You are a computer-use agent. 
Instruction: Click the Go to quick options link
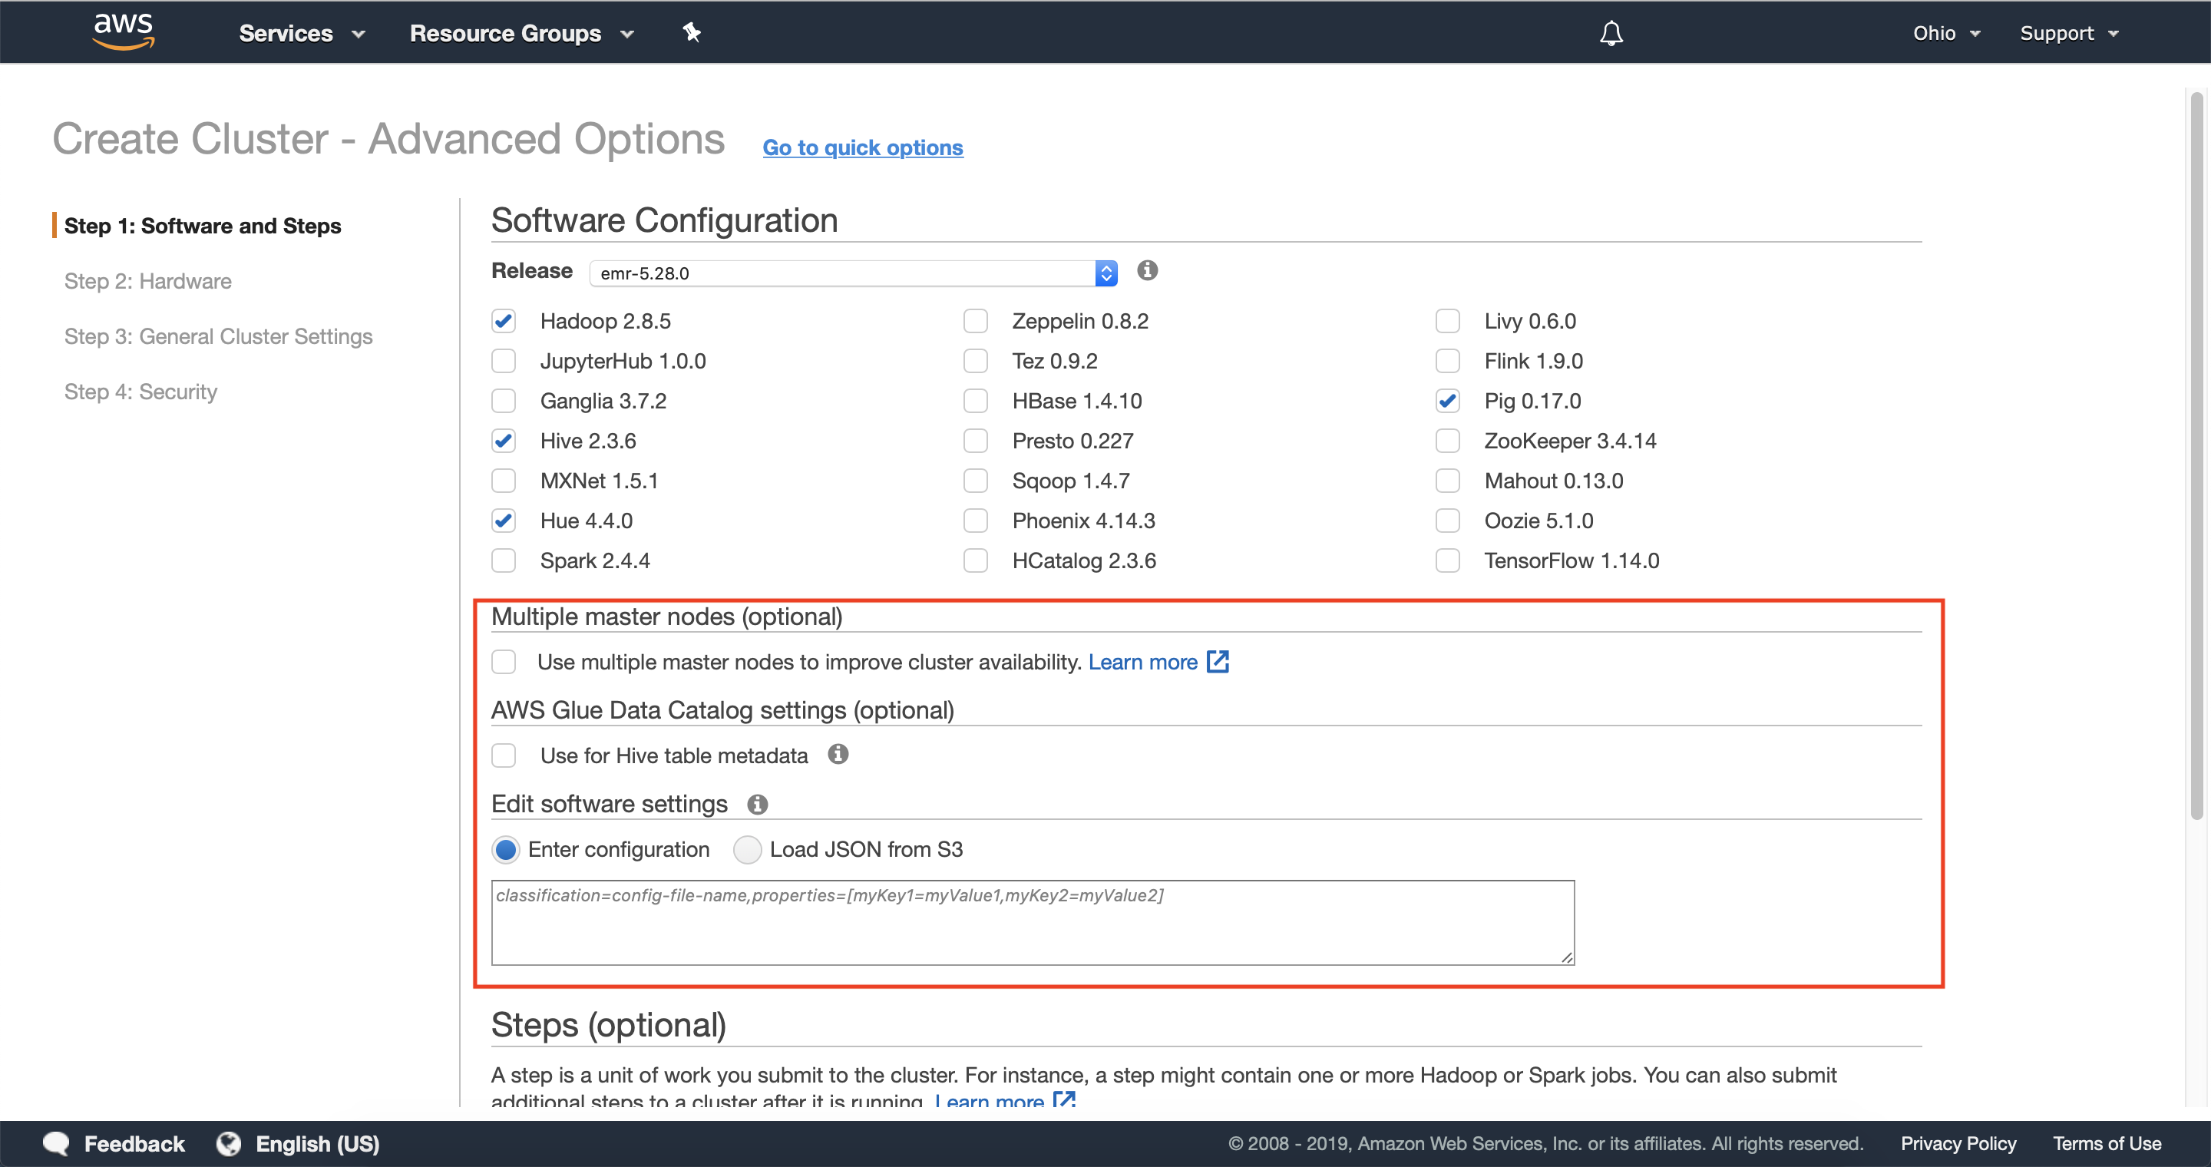pyautogui.click(x=863, y=147)
